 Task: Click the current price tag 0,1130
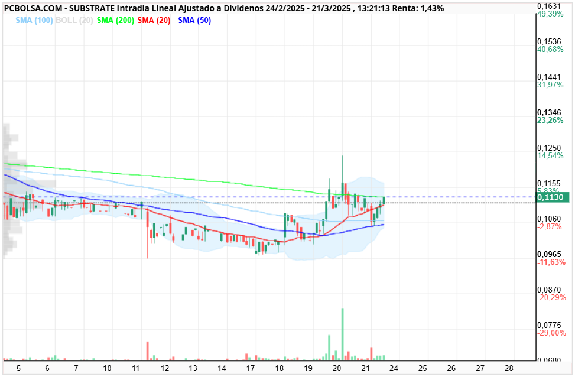(x=553, y=197)
